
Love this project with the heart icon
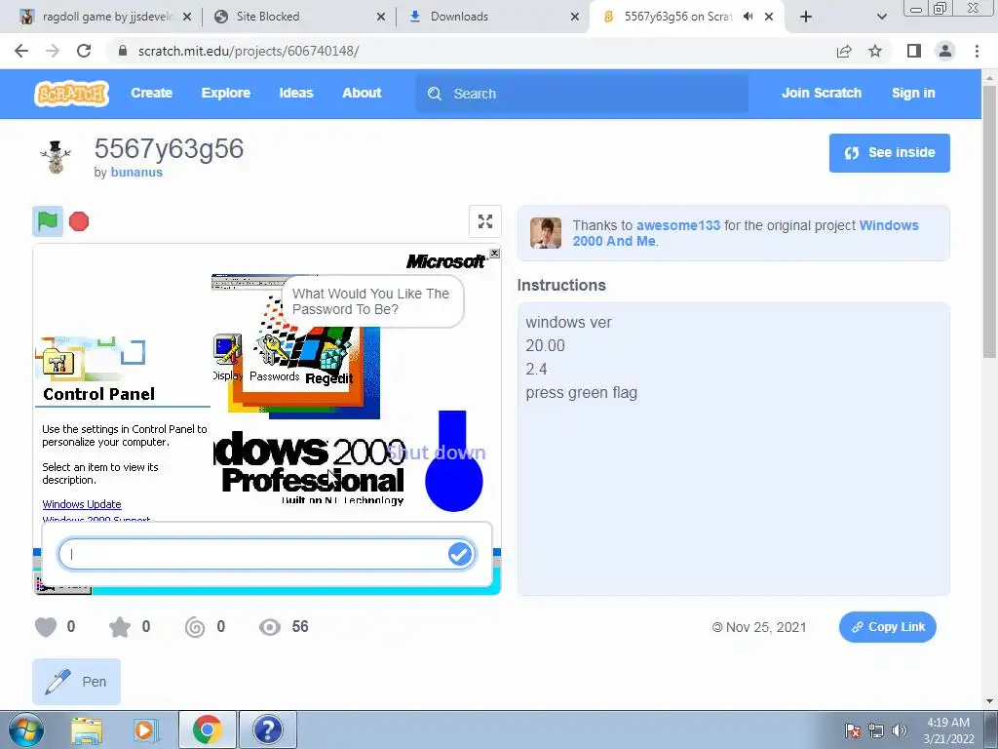coord(46,627)
